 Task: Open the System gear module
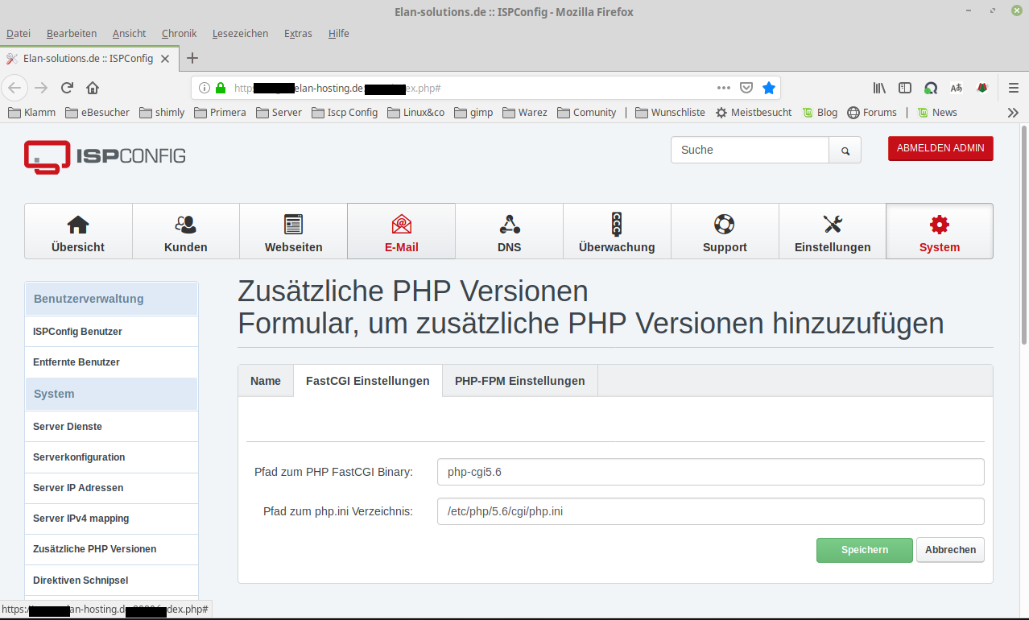click(x=940, y=231)
